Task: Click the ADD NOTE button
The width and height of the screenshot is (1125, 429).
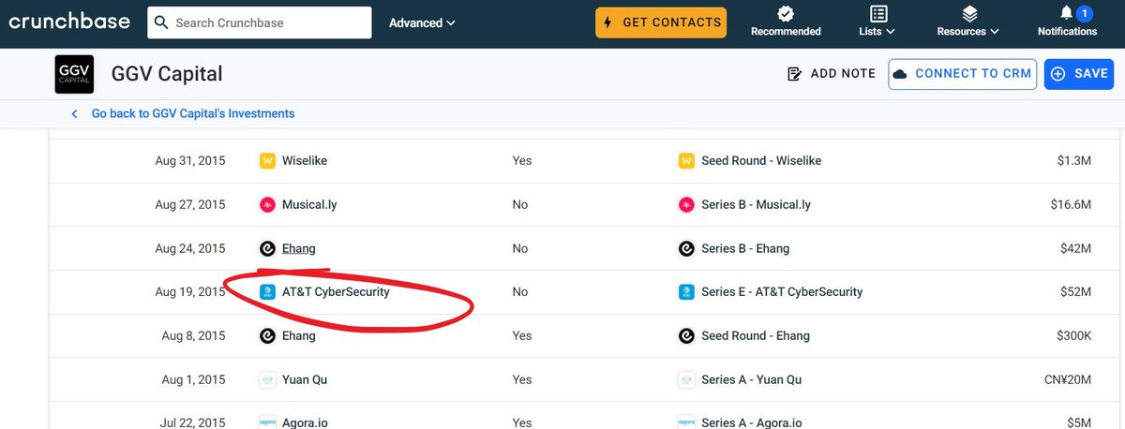Action: click(832, 73)
